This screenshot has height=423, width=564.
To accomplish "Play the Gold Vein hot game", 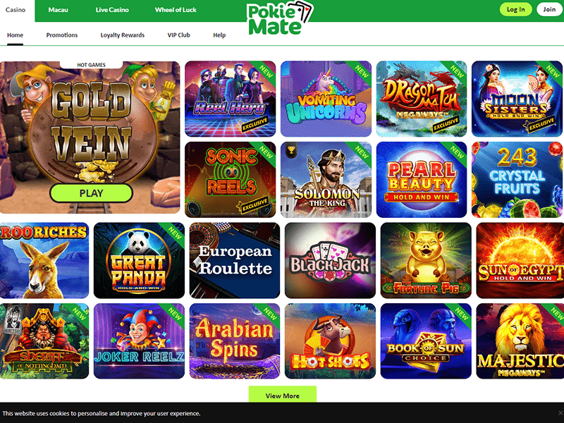I will (x=91, y=193).
